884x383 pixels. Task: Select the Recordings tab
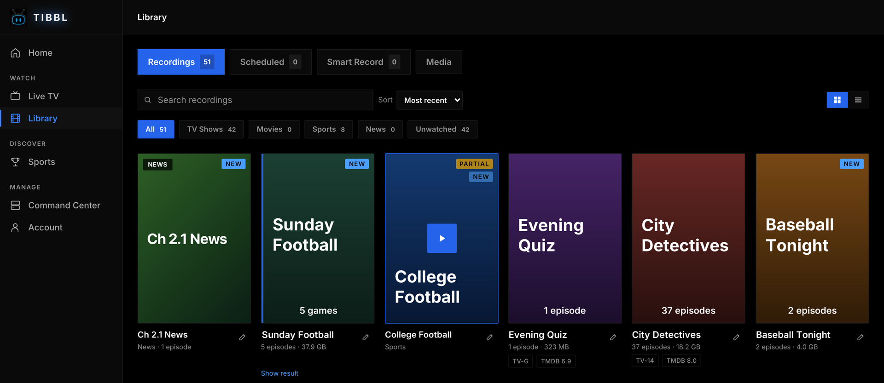coord(181,62)
